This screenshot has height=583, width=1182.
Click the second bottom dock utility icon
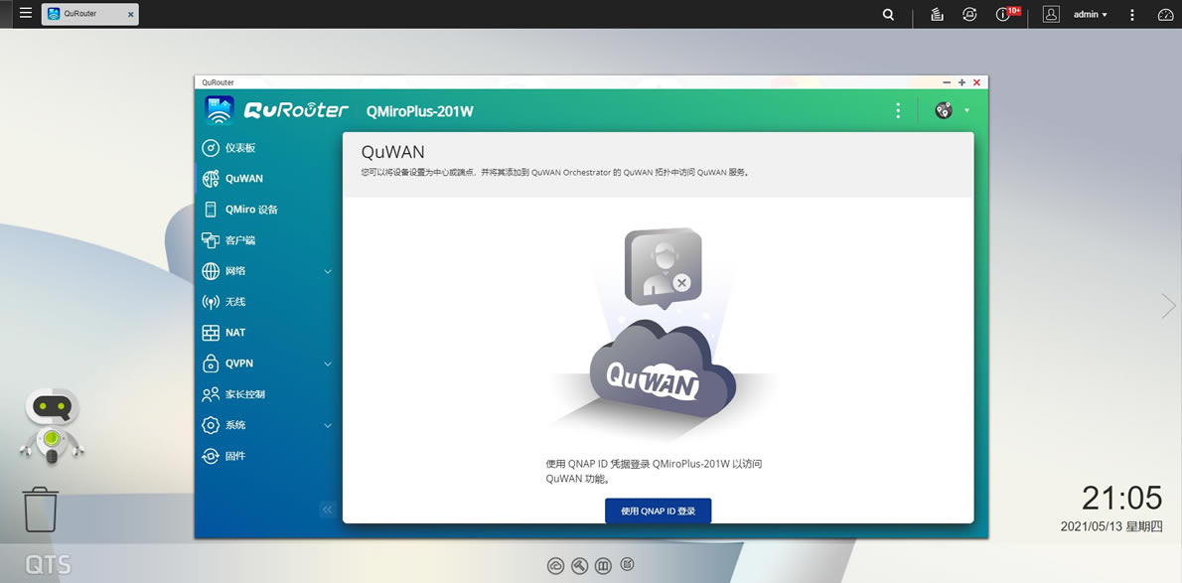click(579, 565)
